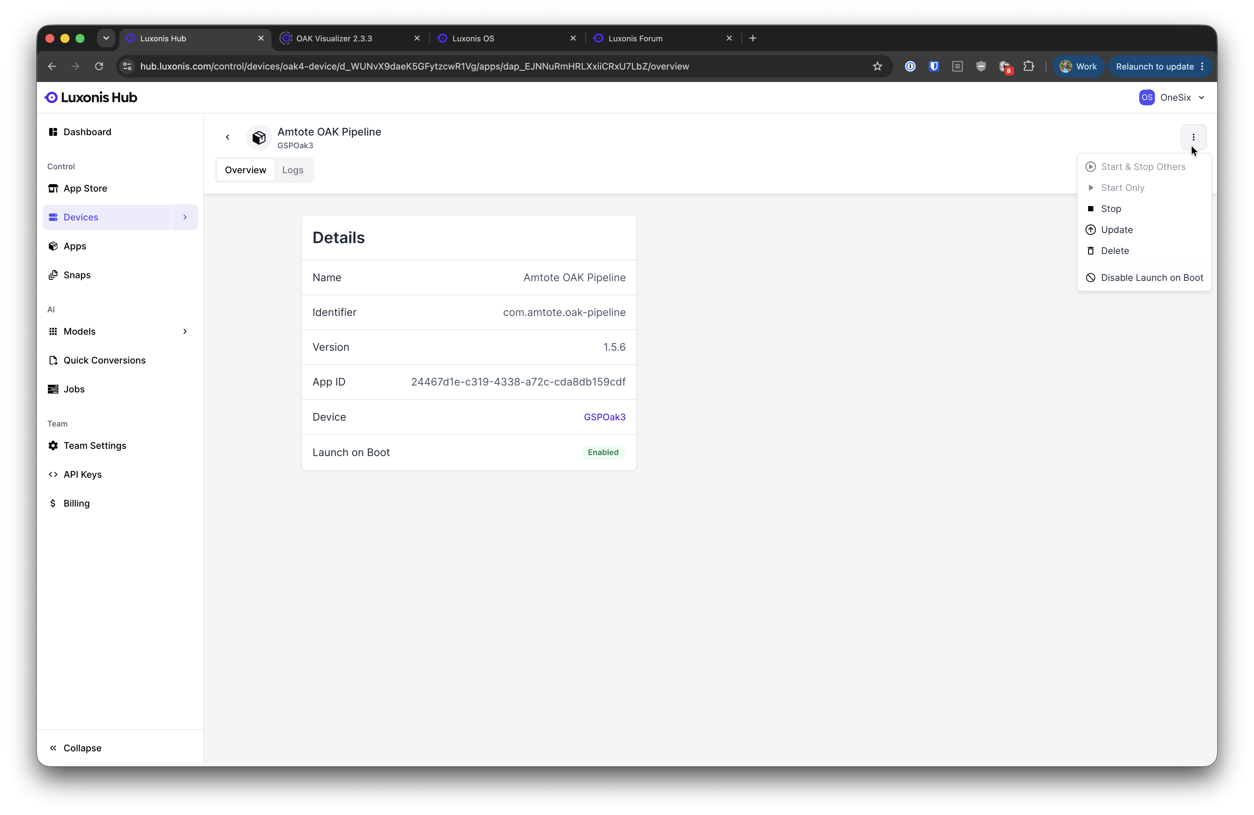Image resolution: width=1254 pixels, height=815 pixels.
Task: Open a new browser tab
Action: (x=753, y=38)
